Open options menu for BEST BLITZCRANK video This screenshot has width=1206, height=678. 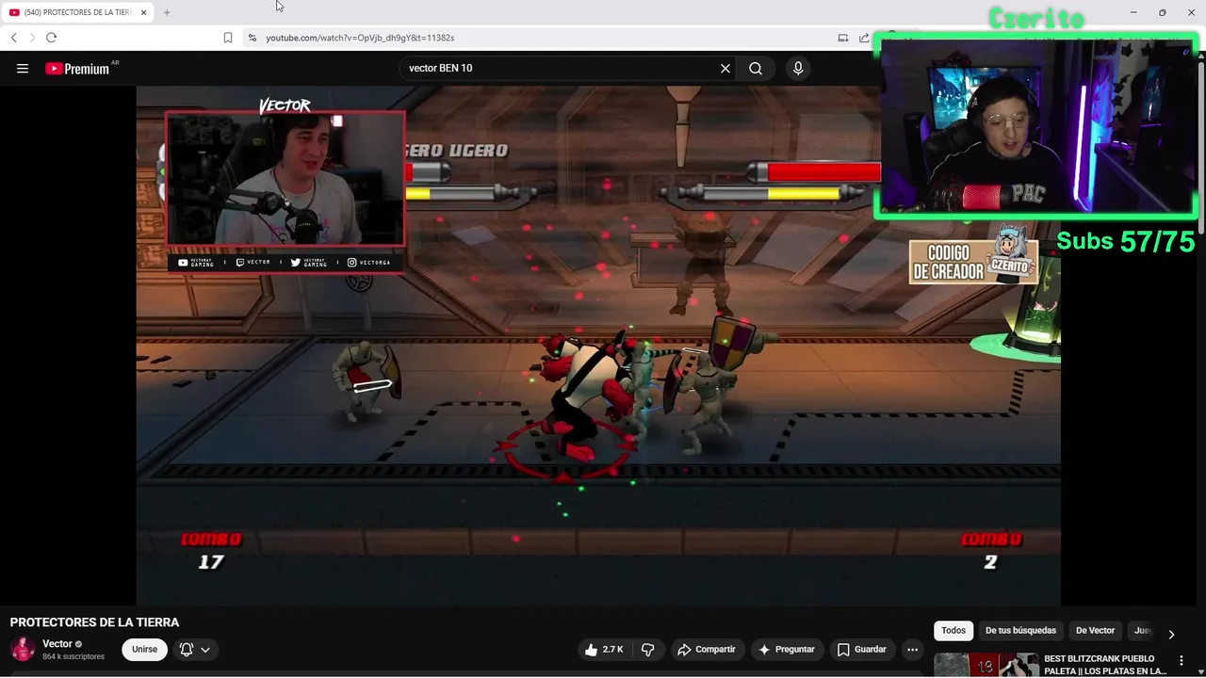tap(1182, 661)
